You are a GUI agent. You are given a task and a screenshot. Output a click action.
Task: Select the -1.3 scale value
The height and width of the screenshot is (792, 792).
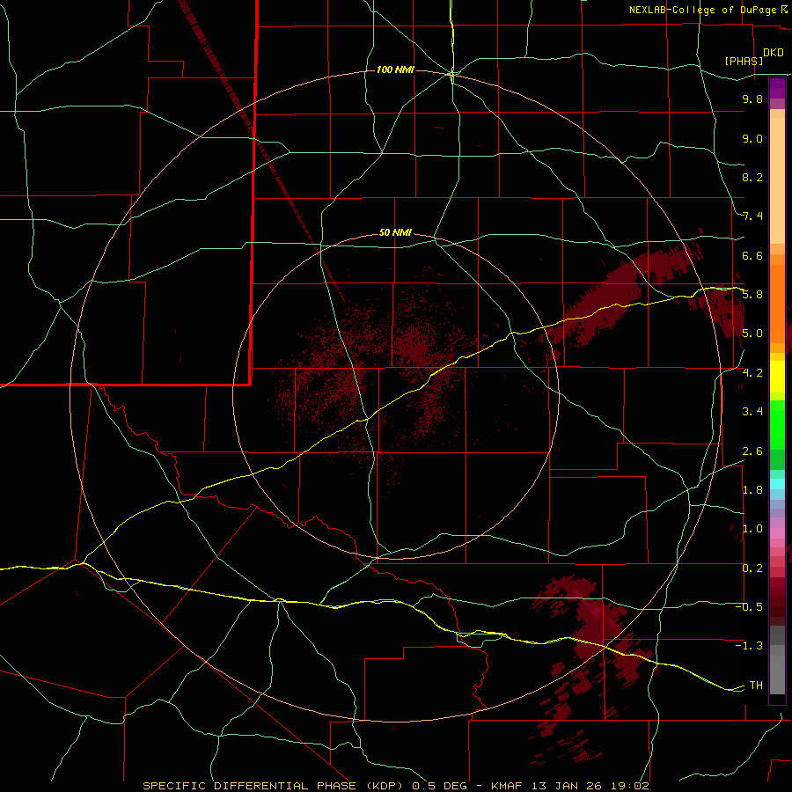[x=749, y=646]
